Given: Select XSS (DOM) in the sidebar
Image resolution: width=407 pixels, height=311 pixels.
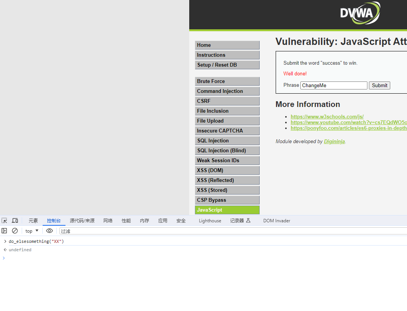Looking at the screenshot, I should 227,170.
